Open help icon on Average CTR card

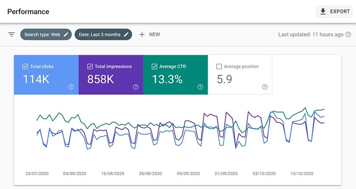tap(200, 87)
